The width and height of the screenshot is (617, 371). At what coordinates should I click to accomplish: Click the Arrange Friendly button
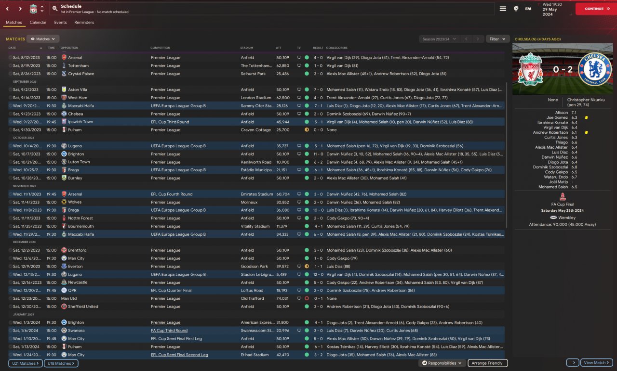488,363
